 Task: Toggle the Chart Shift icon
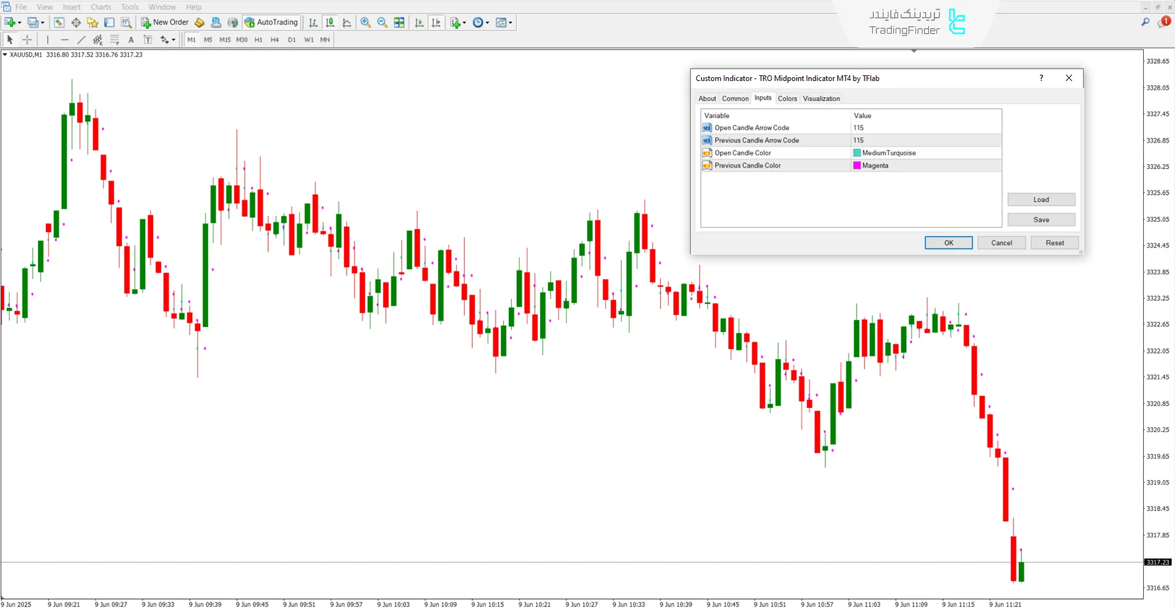[x=436, y=23]
